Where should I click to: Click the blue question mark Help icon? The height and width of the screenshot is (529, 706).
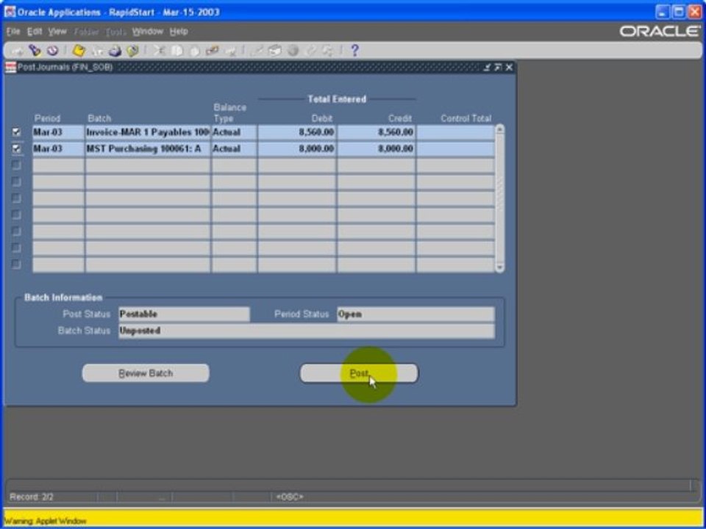pyautogui.click(x=354, y=51)
